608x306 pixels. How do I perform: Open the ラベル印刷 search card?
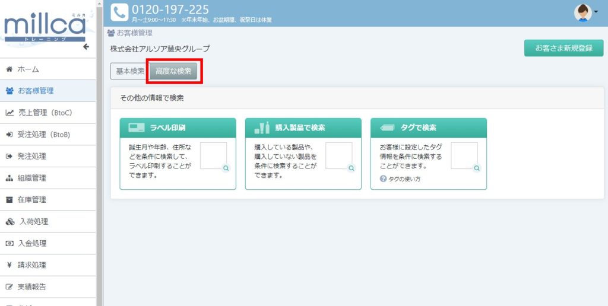click(178, 128)
